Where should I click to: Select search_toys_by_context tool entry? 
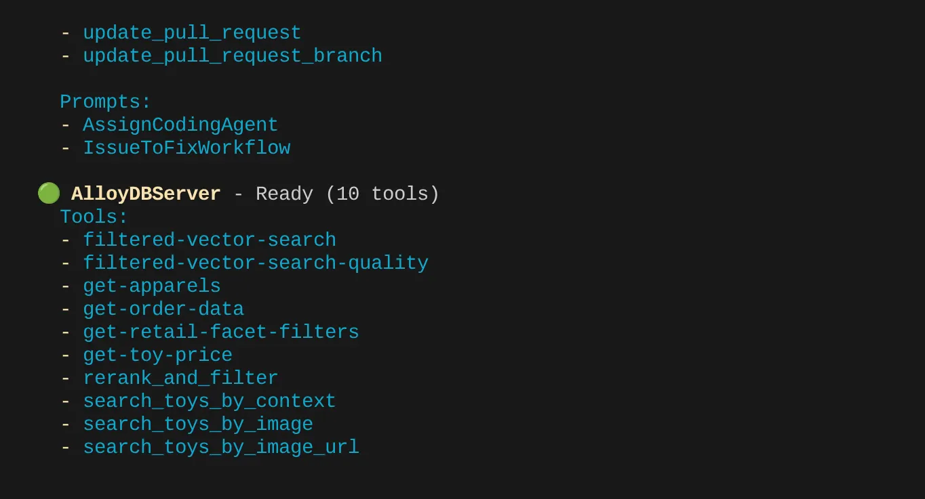click(210, 402)
